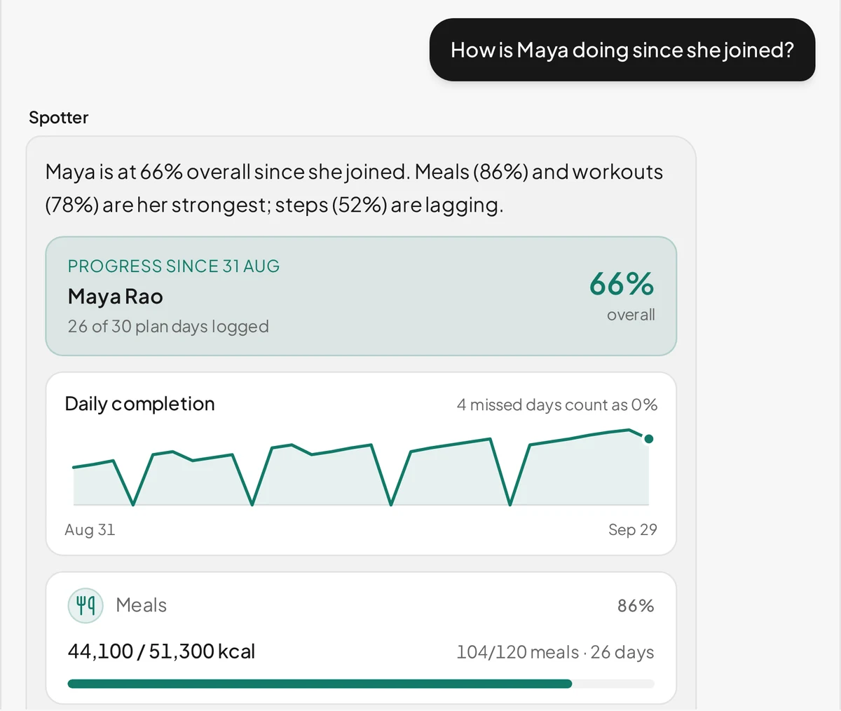
Task: Click the Maya Rao name
Action: [116, 297]
